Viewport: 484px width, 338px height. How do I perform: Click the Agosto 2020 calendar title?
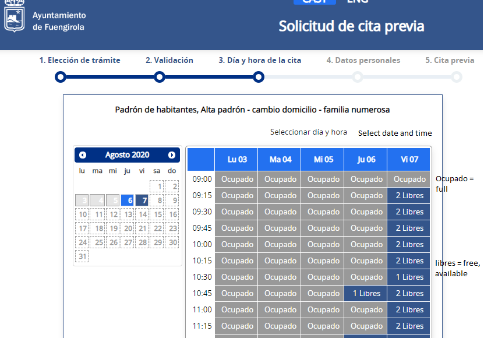click(127, 155)
